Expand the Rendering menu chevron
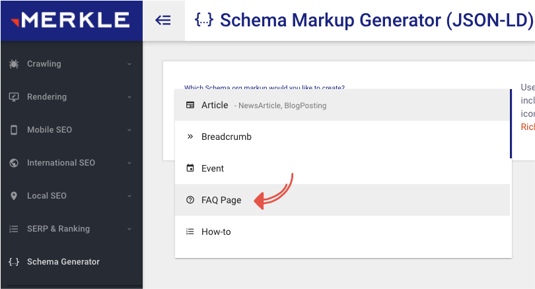Viewport: 535px width, 289px height. pos(129,97)
